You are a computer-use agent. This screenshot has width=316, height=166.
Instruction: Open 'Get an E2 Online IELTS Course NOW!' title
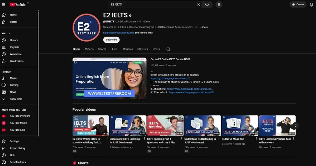[x=171, y=59]
